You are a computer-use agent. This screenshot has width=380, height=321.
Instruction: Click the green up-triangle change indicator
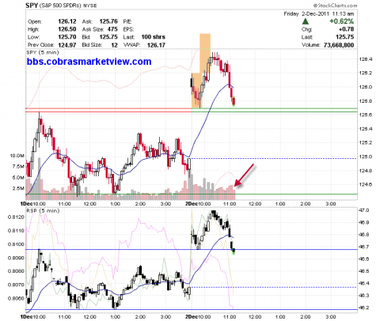(x=306, y=21)
